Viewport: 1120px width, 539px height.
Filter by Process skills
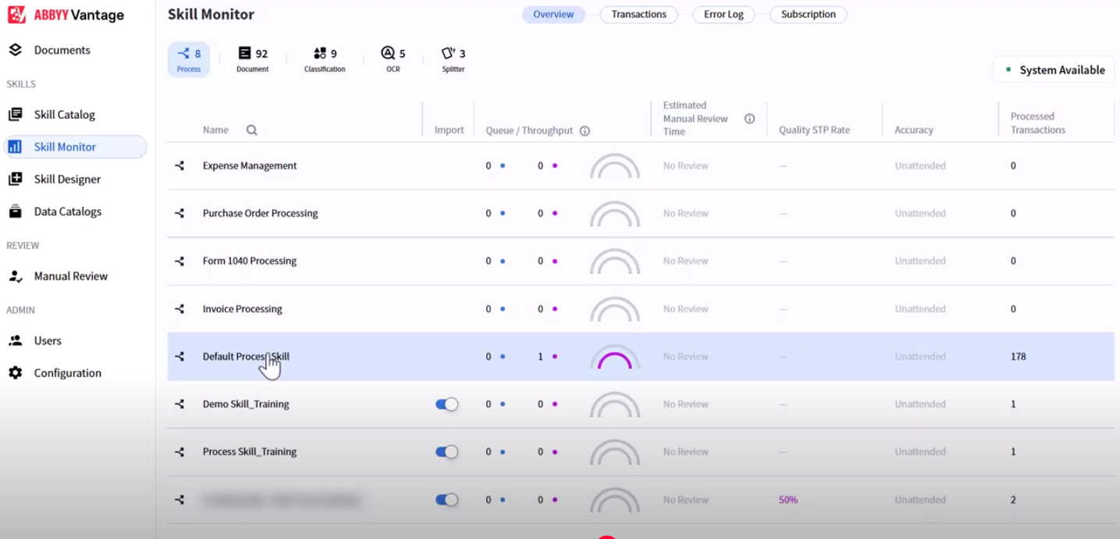coord(189,60)
